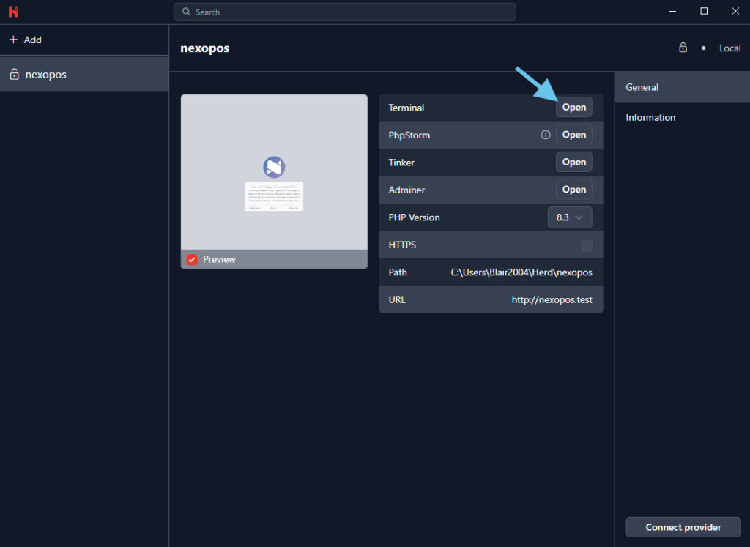Open the site in PhpStorm
The height and width of the screenshot is (547, 750).
click(x=574, y=134)
